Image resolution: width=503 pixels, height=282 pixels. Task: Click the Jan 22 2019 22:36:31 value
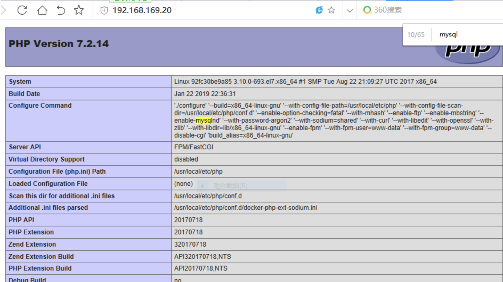point(205,94)
